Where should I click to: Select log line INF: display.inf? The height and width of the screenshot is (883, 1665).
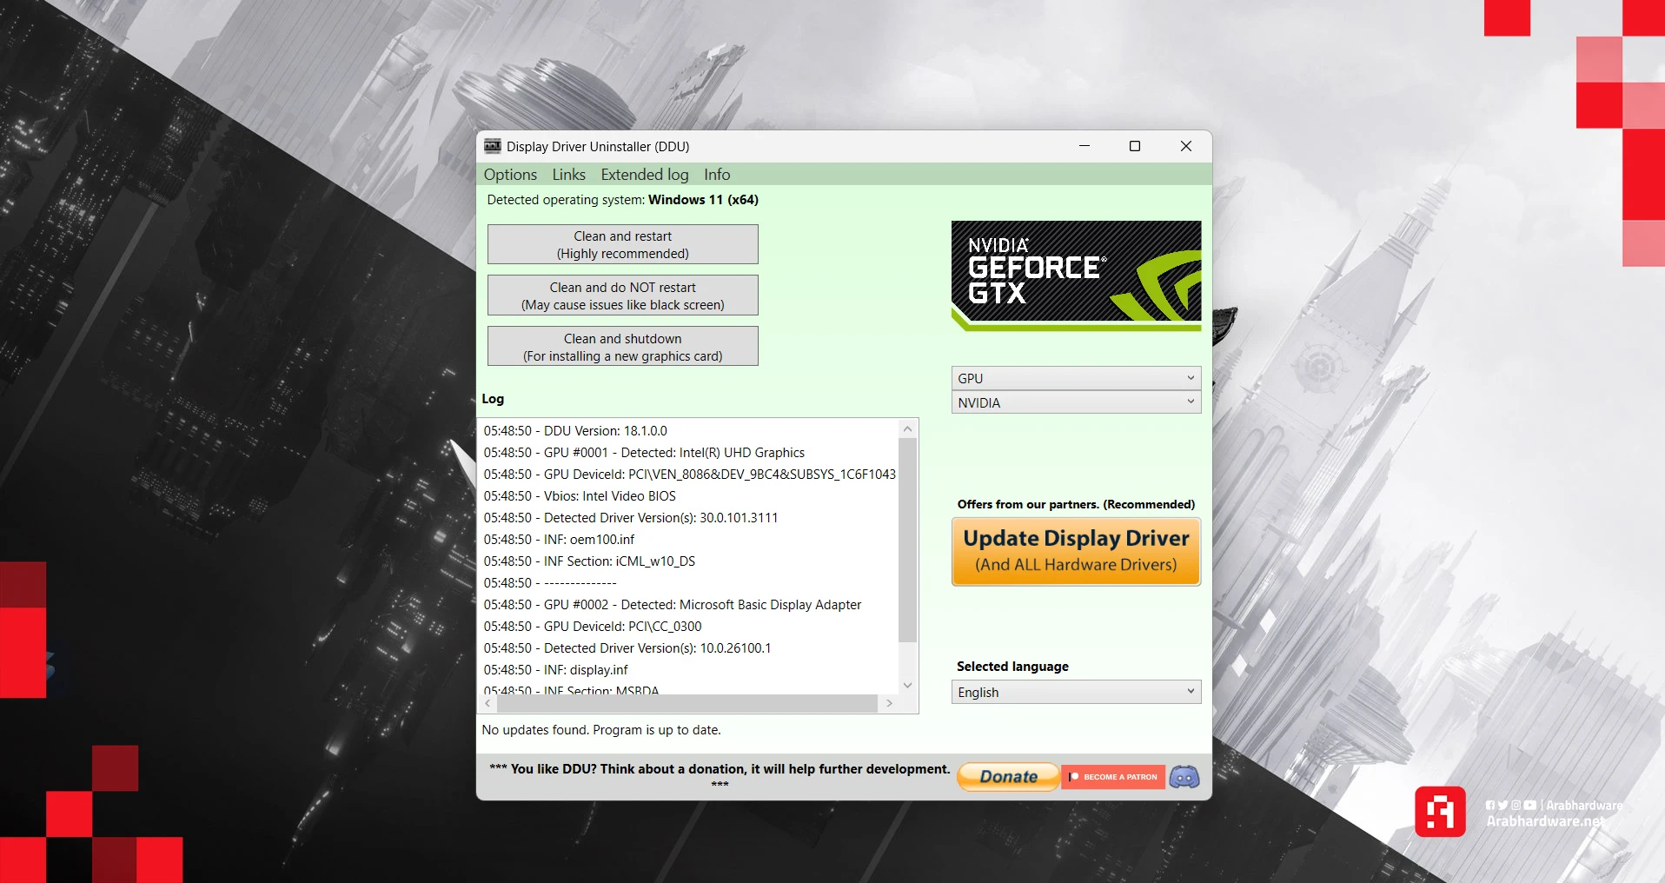click(x=555, y=670)
